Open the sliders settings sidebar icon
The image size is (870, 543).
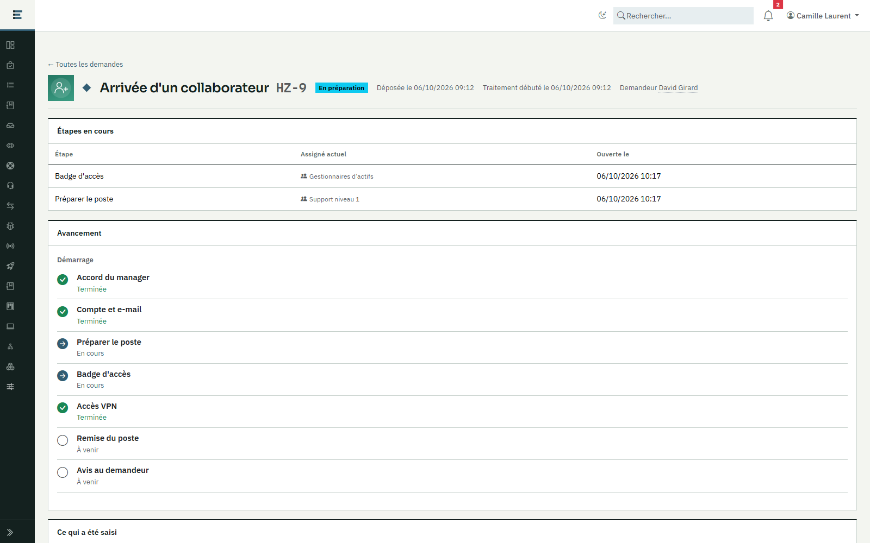pos(10,387)
